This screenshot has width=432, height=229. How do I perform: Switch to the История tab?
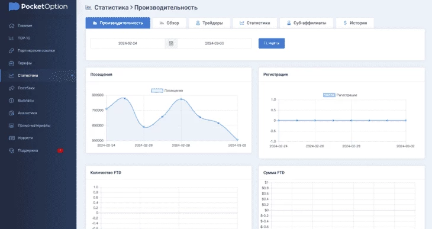click(x=355, y=23)
